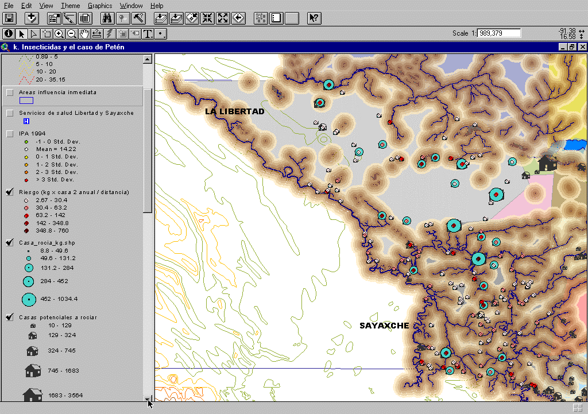Open the Draw Point tool dropdown

(161, 34)
